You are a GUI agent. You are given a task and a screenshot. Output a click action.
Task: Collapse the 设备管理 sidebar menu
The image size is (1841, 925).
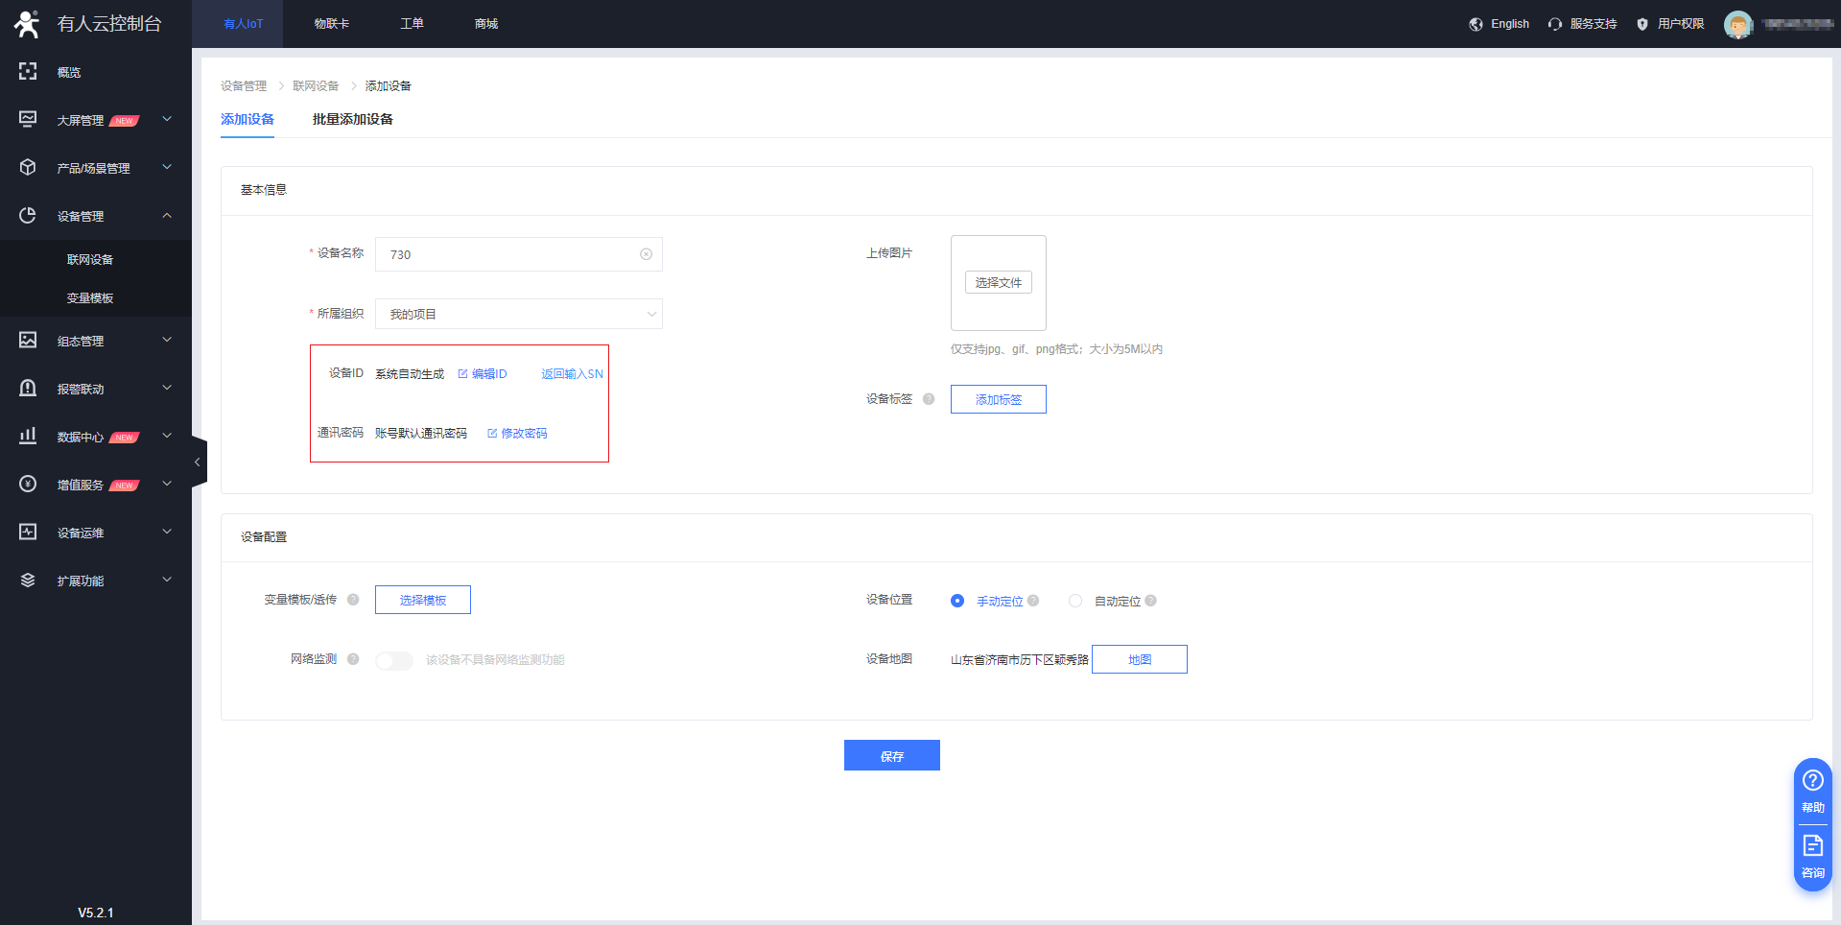[x=95, y=216]
